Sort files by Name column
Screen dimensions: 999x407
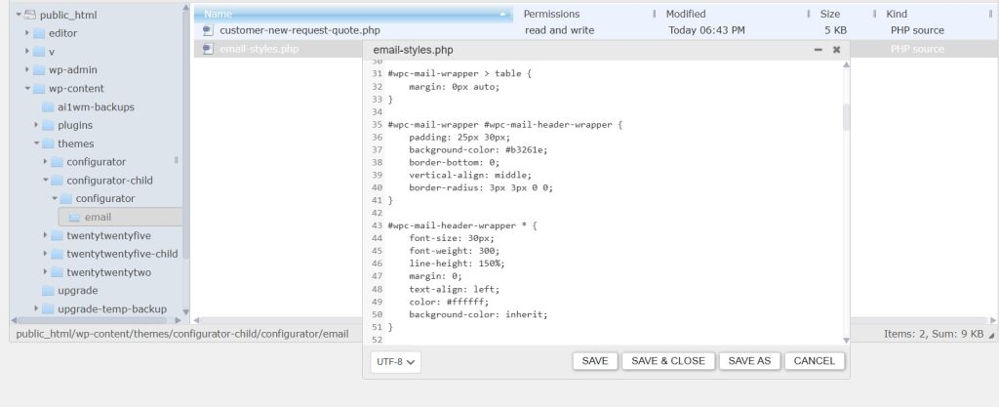(x=353, y=14)
